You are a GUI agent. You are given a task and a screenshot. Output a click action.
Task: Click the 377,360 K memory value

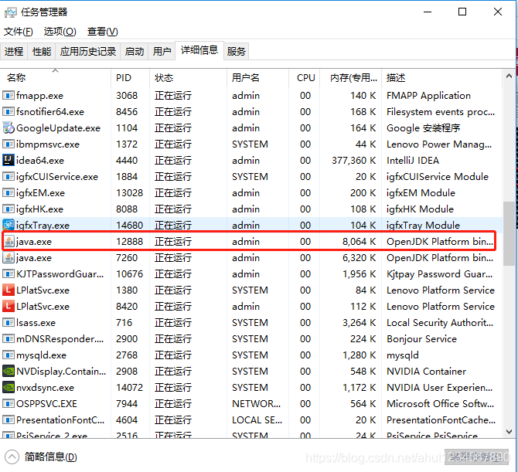pos(353,161)
